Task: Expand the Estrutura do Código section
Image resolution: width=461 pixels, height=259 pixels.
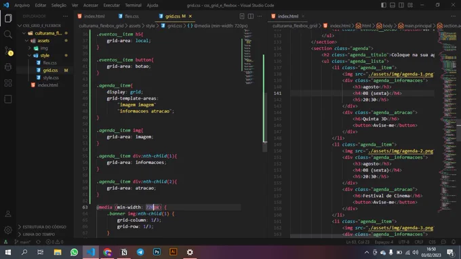Action: pyautogui.click(x=44, y=227)
